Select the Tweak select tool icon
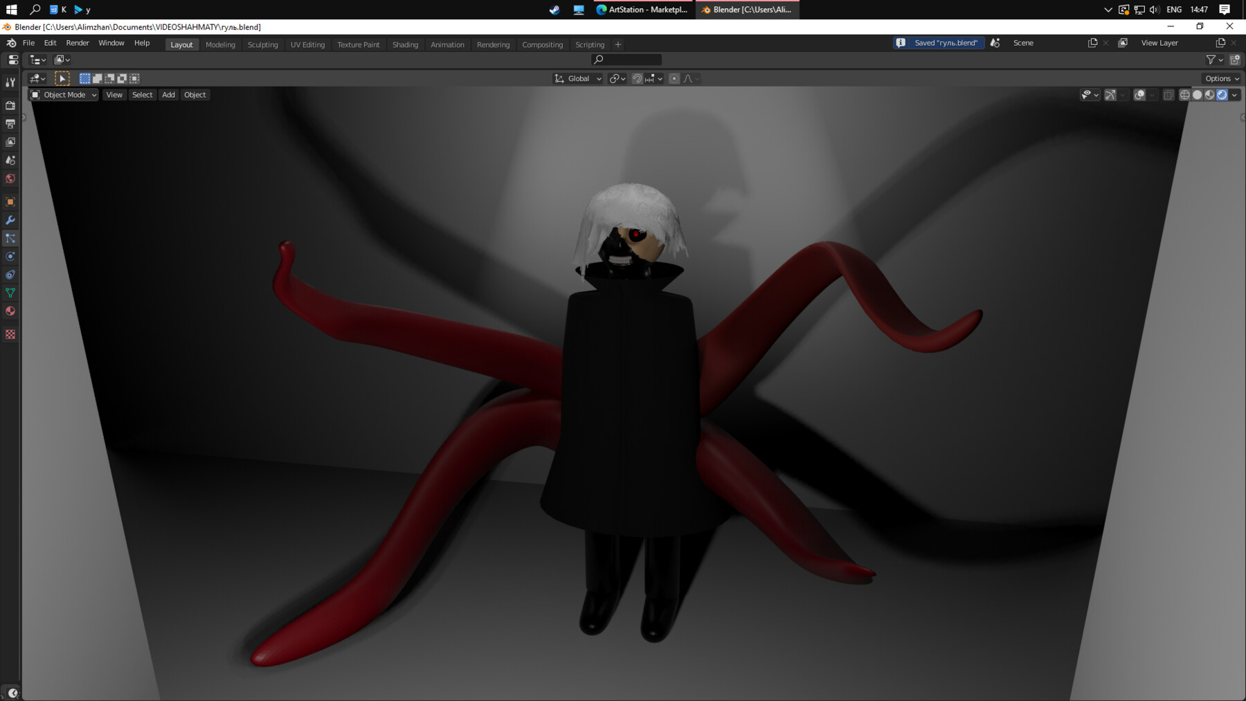This screenshot has height=701, width=1246. [62, 78]
